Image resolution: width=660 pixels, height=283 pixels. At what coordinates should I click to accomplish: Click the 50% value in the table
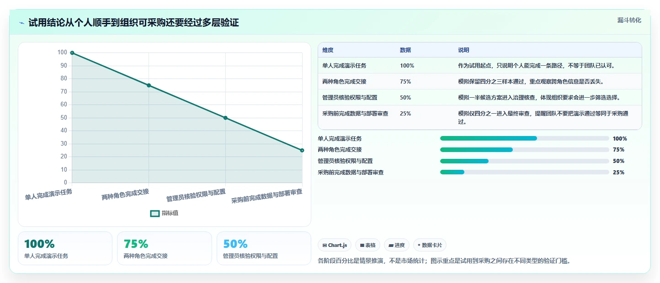[x=405, y=98]
